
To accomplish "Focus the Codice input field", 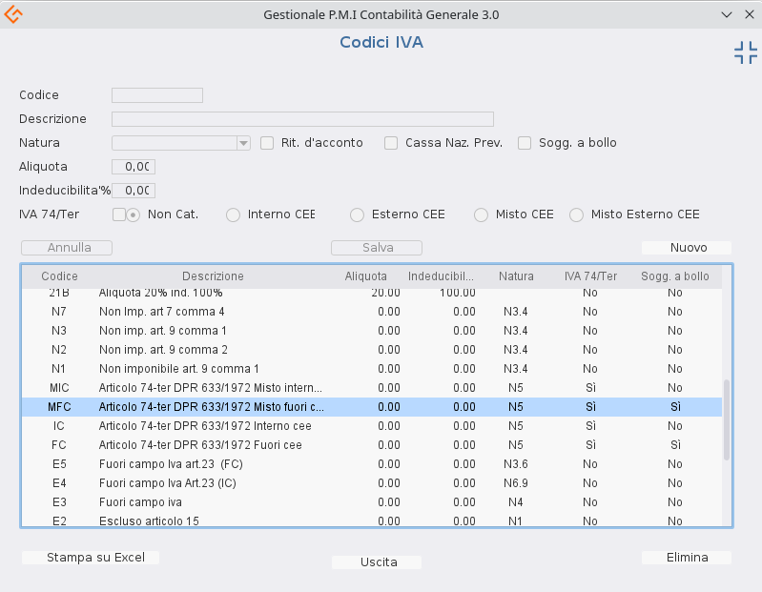I will (x=157, y=95).
